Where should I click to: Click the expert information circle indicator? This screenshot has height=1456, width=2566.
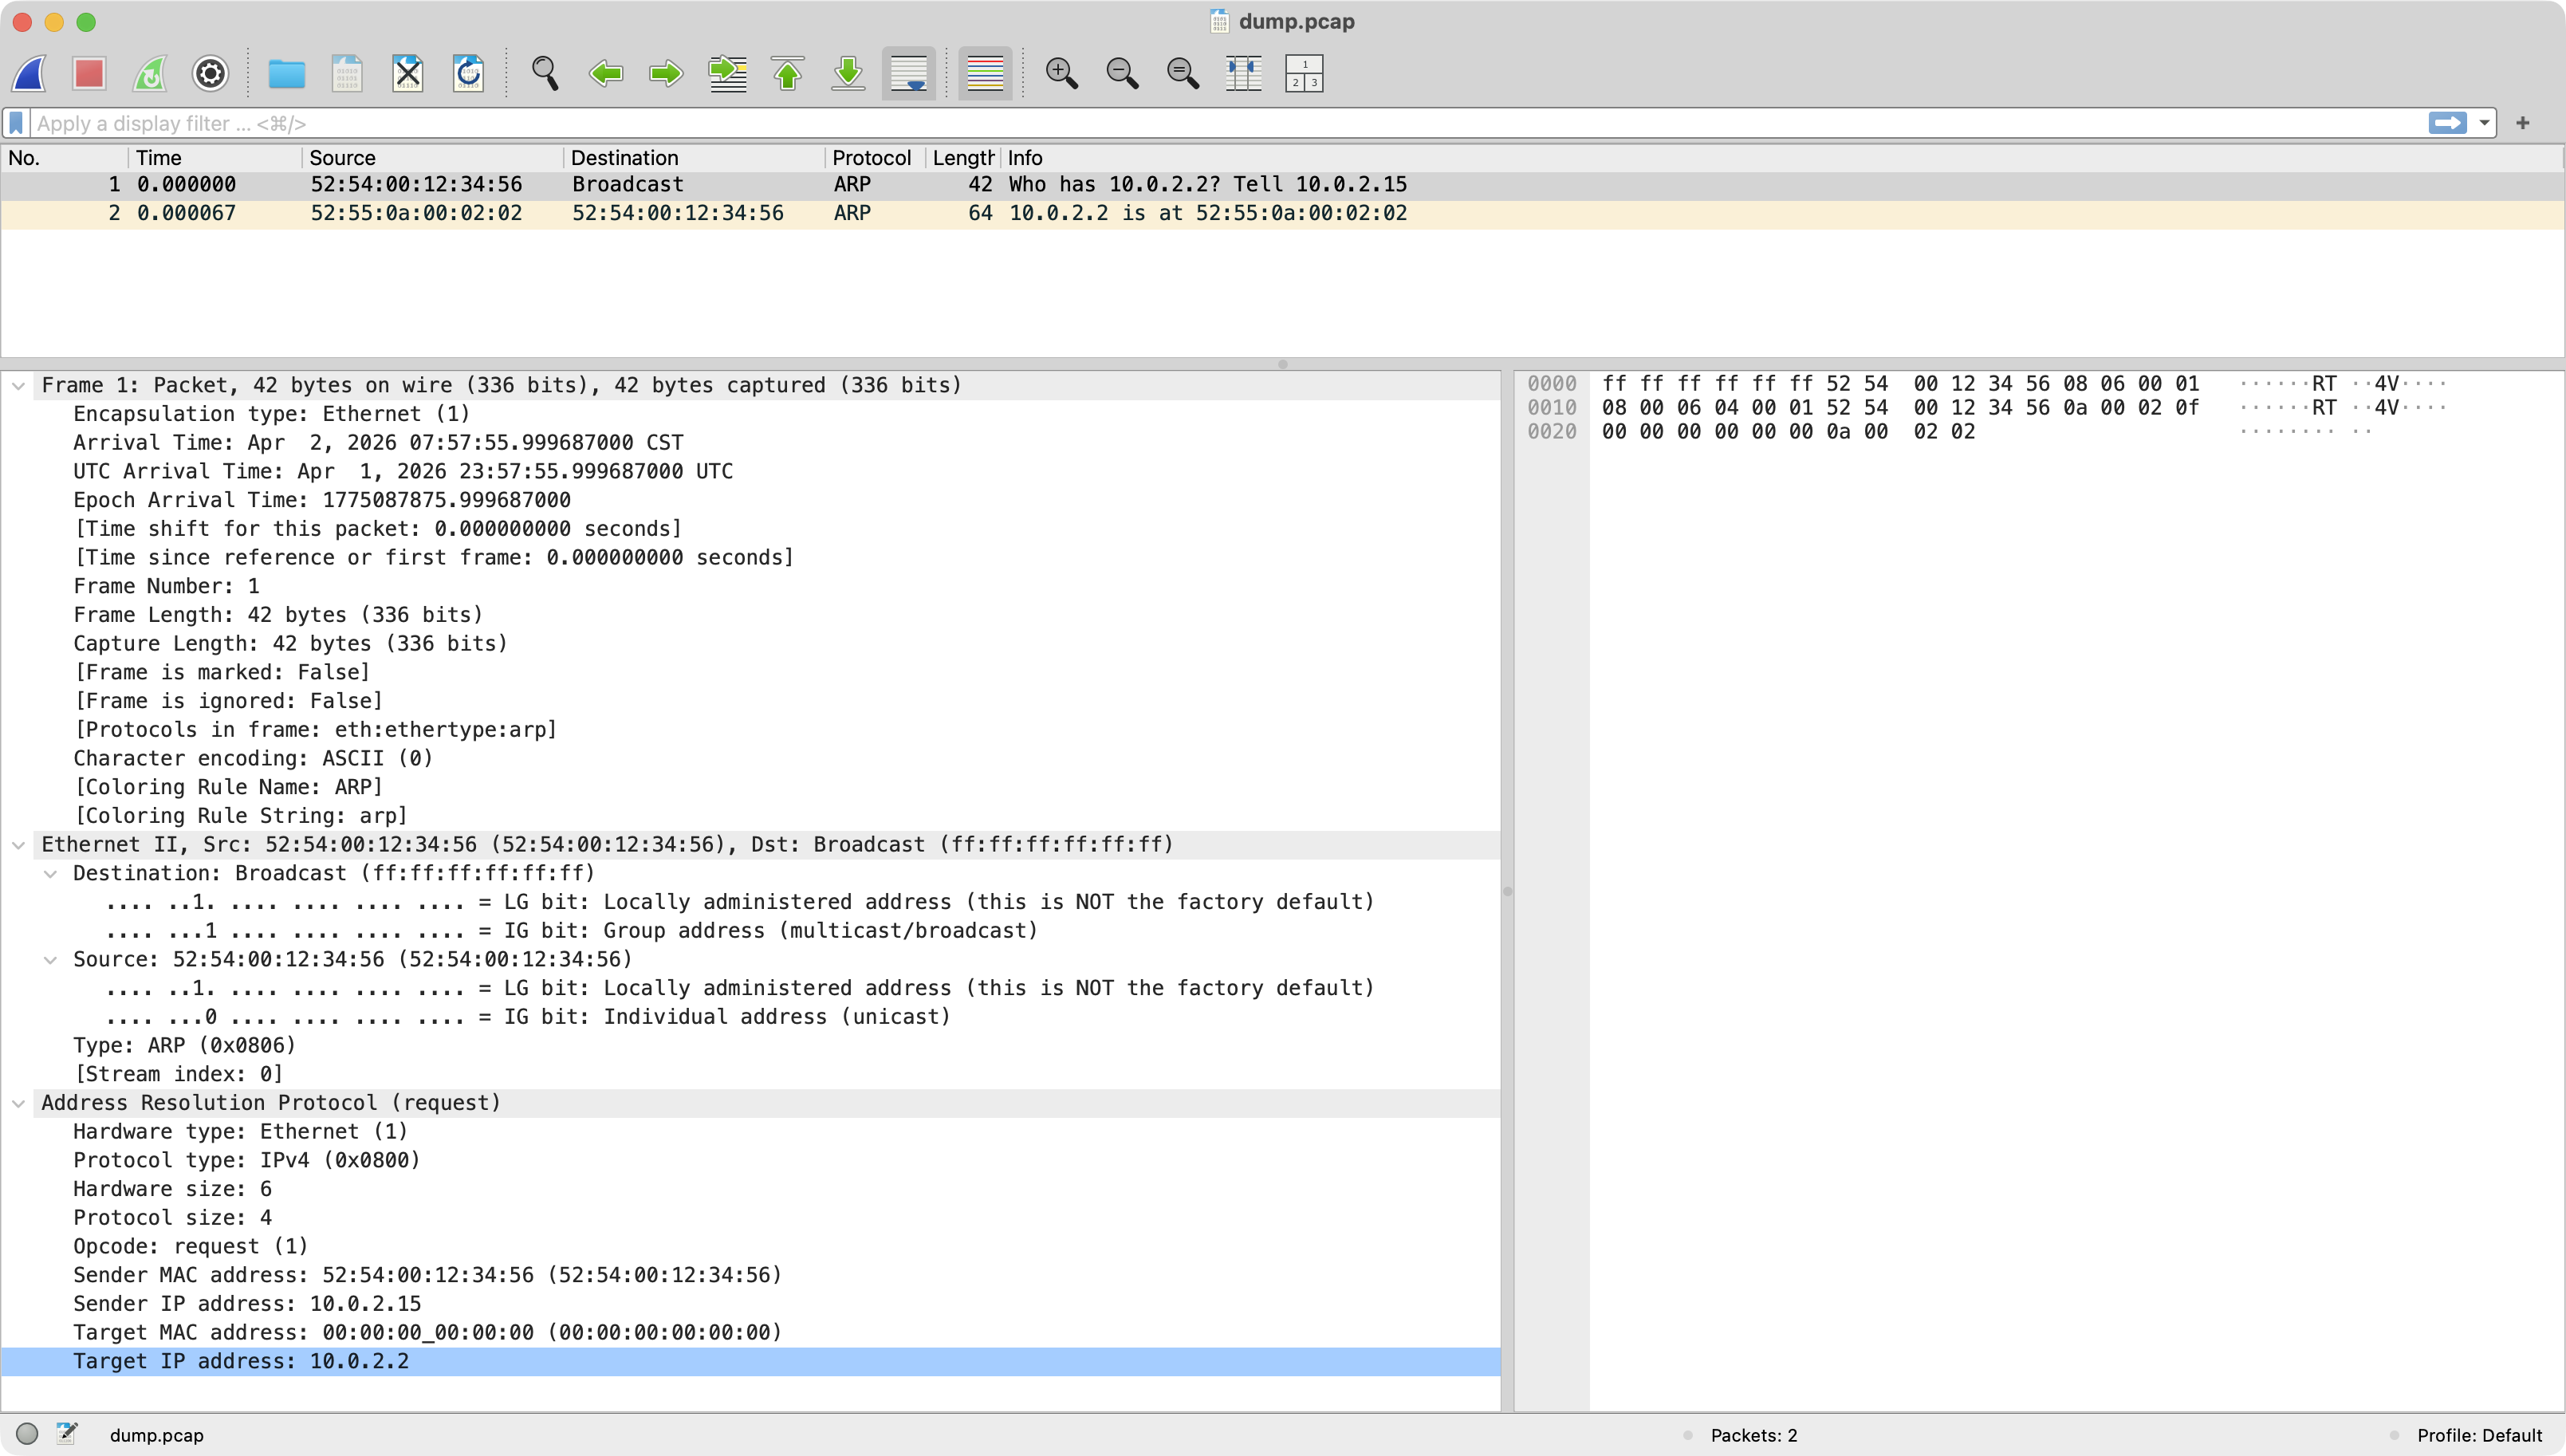tap(27, 1434)
